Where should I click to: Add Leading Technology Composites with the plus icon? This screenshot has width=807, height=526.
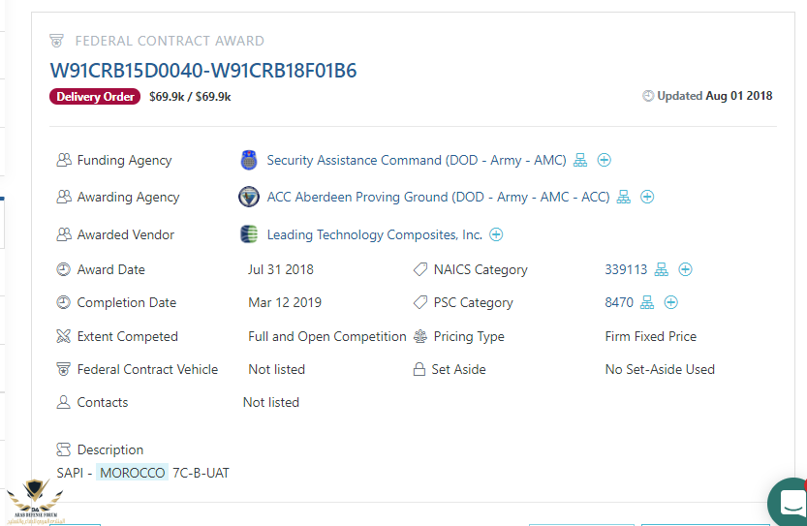point(496,234)
